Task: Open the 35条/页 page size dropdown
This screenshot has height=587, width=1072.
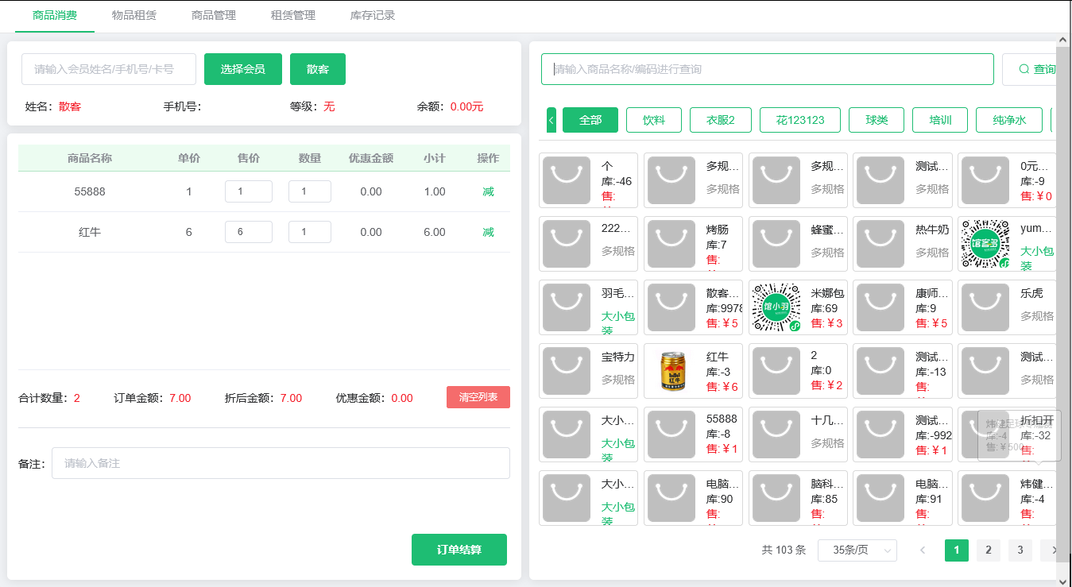Action: [857, 550]
